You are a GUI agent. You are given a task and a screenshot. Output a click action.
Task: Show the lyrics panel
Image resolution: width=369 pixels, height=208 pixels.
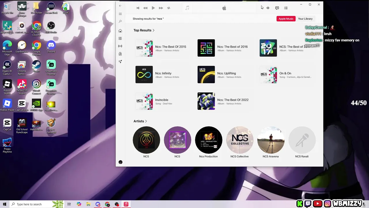tap(277, 8)
